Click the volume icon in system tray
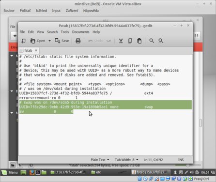This screenshot has width=216, height=182. [191, 172]
